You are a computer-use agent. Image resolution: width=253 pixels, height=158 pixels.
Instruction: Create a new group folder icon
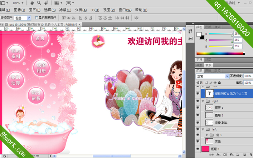(238, 155)
